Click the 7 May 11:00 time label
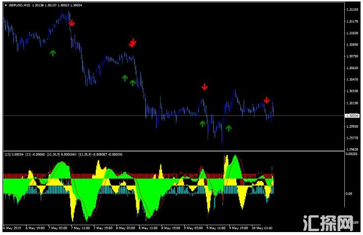 click(x=81, y=228)
